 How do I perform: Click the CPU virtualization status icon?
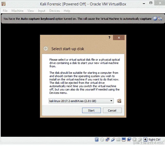(134, 140)
